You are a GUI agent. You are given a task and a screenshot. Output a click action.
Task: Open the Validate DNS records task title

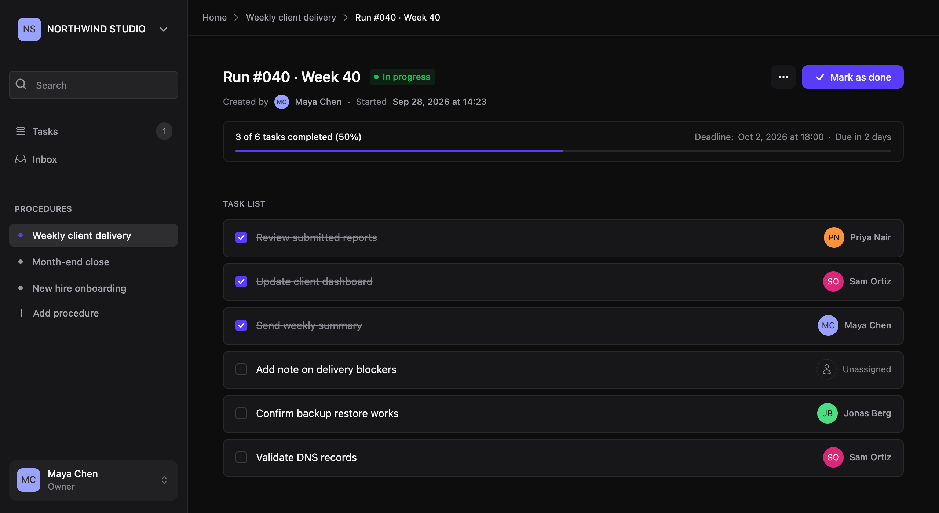tap(306, 457)
